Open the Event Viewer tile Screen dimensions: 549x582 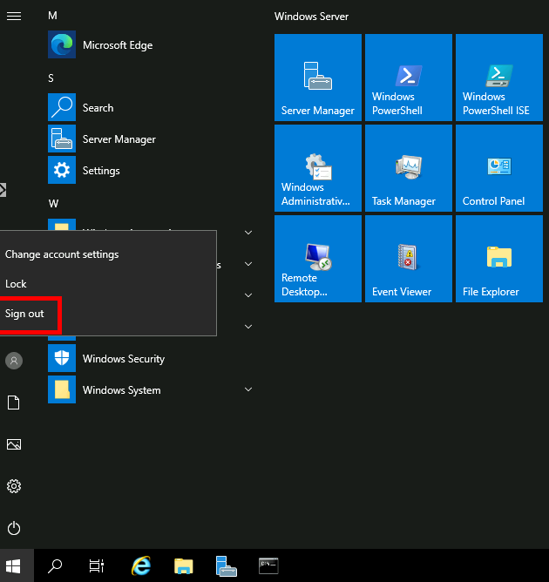coord(409,259)
